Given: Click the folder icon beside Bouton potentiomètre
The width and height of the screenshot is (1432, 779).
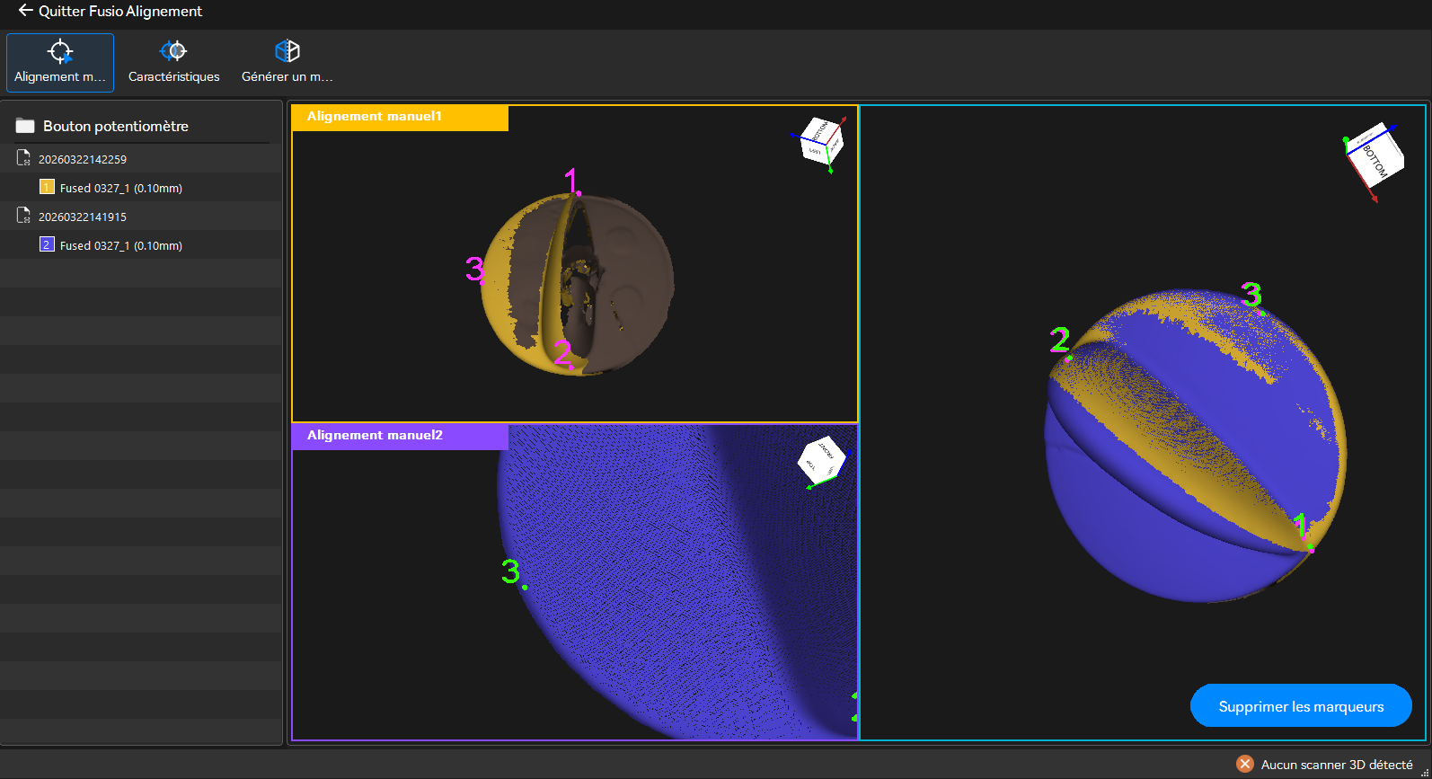Looking at the screenshot, I should 25,127.
